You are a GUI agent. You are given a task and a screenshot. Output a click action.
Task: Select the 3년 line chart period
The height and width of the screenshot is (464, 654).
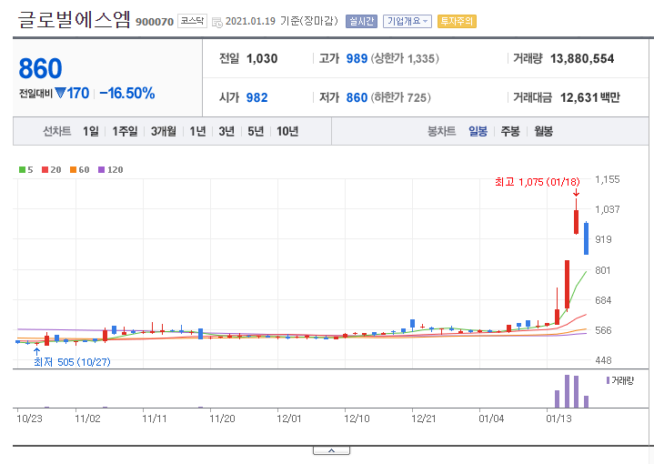(x=226, y=131)
